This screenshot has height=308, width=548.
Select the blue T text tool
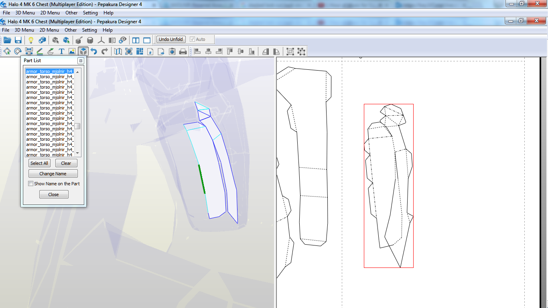click(x=61, y=51)
